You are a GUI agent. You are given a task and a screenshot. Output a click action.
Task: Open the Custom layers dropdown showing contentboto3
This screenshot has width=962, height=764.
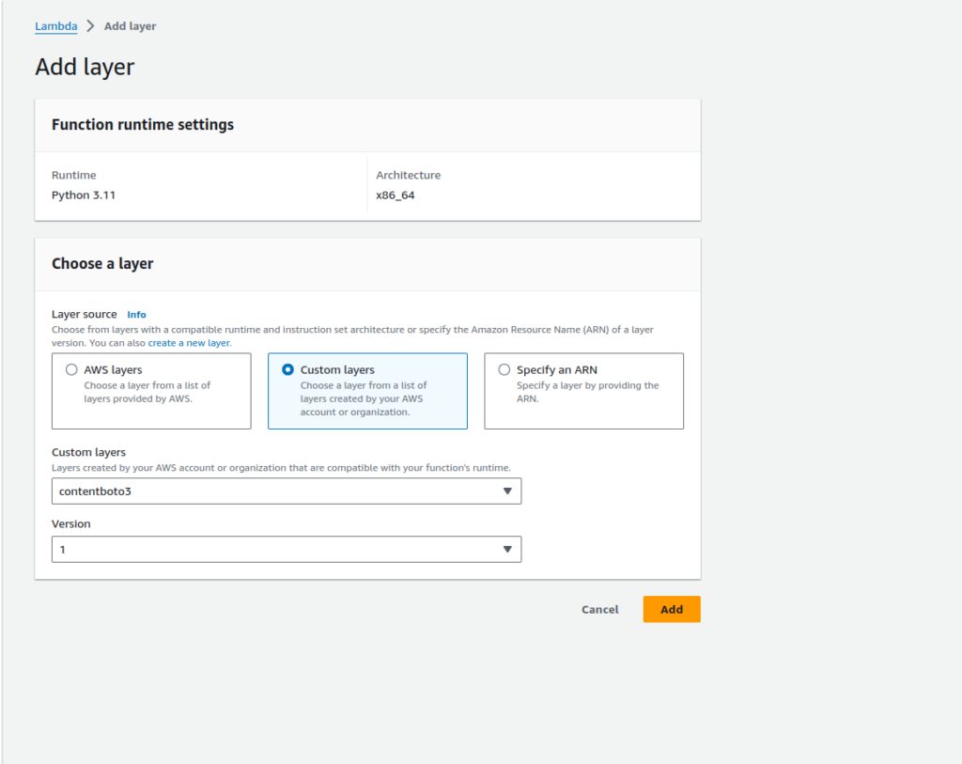[x=287, y=491]
